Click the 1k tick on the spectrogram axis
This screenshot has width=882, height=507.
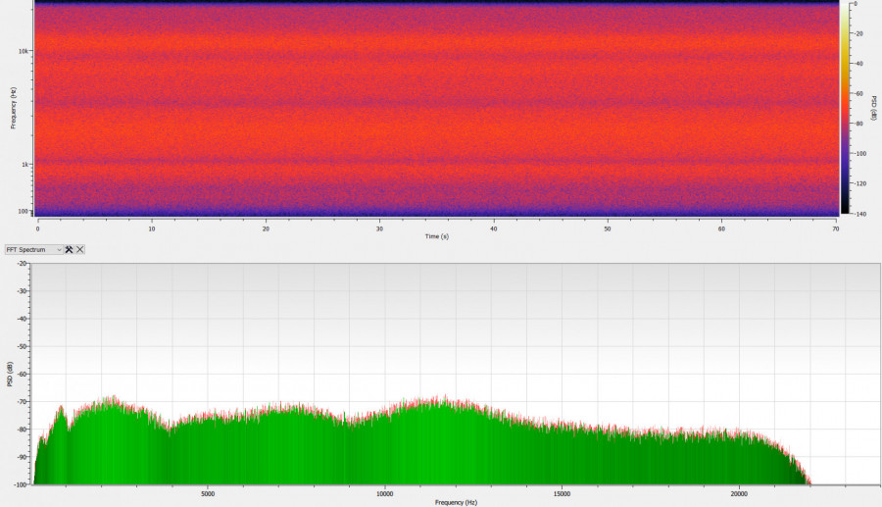(28, 164)
